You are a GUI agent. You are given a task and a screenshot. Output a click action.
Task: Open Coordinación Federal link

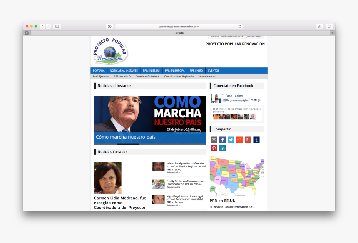(147, 77)
